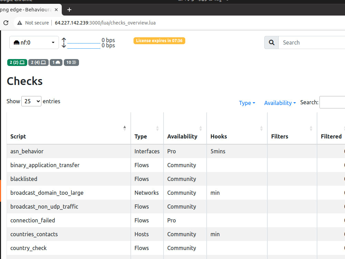The height and width of the screenshot is (259, 345).
Task: Click the Checks page heading
Action: pos(24,81)
